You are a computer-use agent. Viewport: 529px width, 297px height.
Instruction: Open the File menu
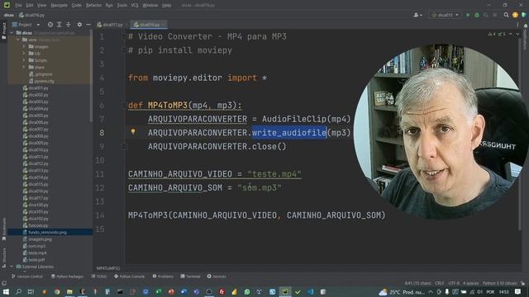pyautogui.click(x=18, y=6)
